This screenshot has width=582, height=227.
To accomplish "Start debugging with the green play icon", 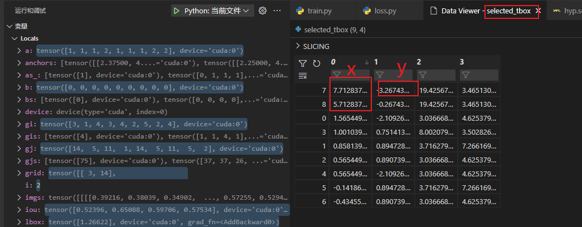I will pos(177,11).
